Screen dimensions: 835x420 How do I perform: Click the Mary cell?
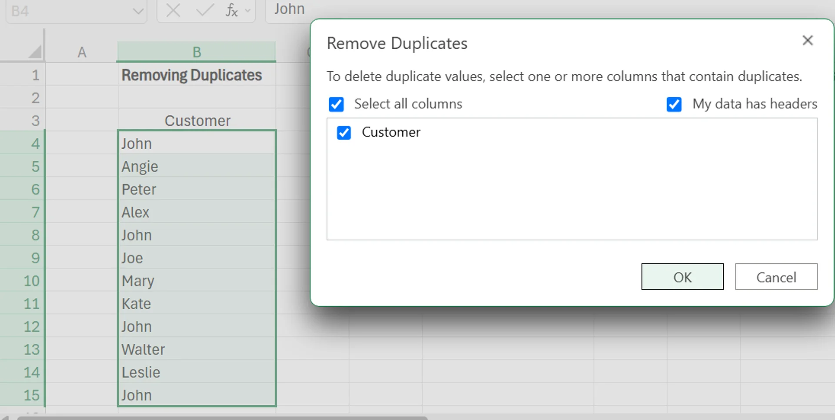pos(197,281)
